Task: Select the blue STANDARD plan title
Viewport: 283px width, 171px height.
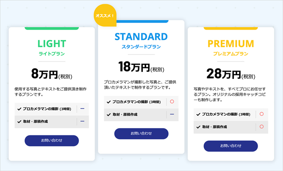Action: coord(141,37)
